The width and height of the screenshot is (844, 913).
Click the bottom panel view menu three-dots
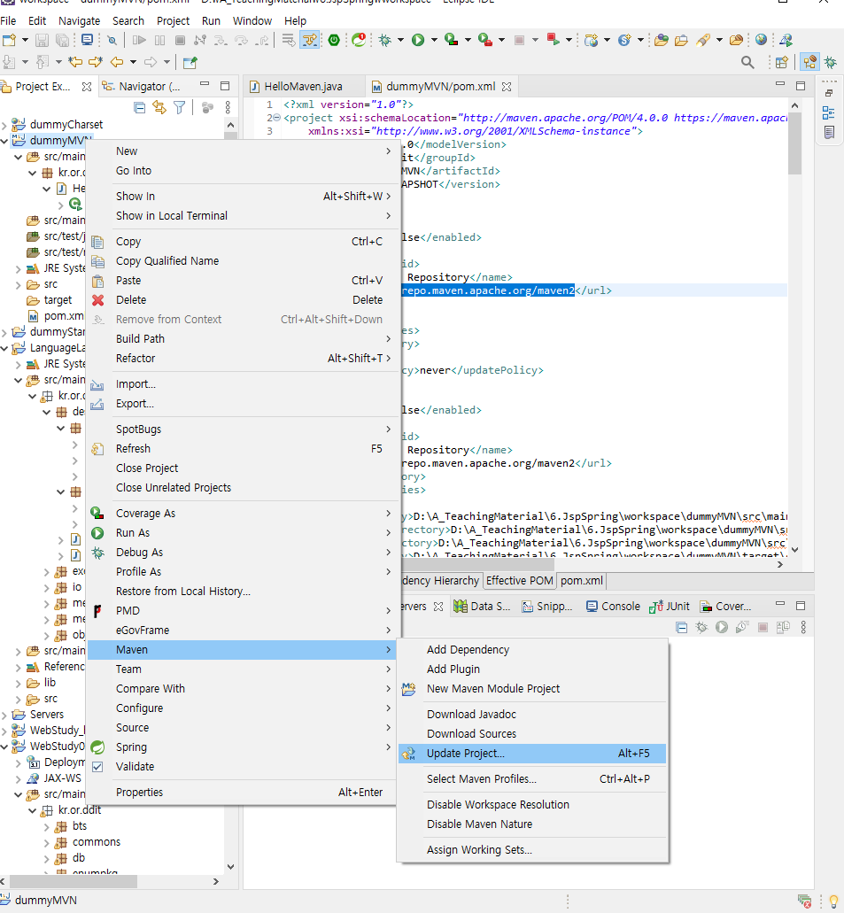803,627
